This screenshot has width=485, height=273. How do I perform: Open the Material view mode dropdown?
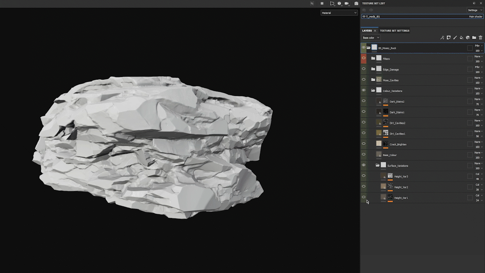tap(339, 13)
